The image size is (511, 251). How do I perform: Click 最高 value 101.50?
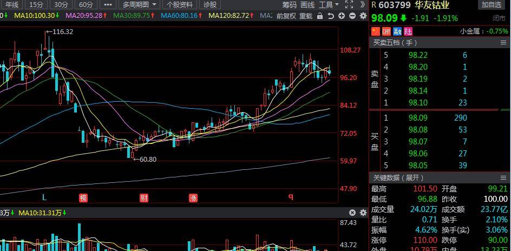[x=425, y=189]
